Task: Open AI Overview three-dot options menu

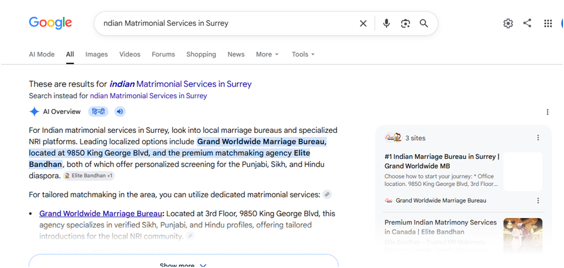Action: [x=547, y=112]
